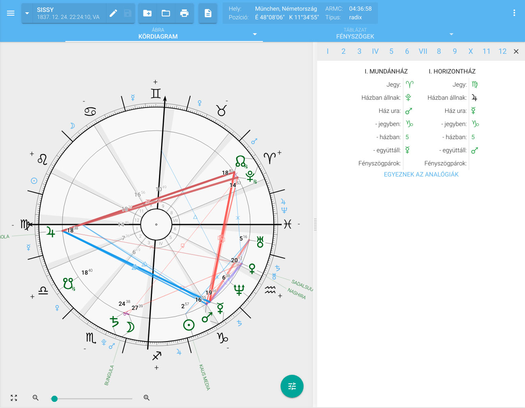Select house tab IV
Screen dimensions: 525x408
[x=375, y=51]
